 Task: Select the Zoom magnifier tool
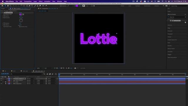(11, 6)
